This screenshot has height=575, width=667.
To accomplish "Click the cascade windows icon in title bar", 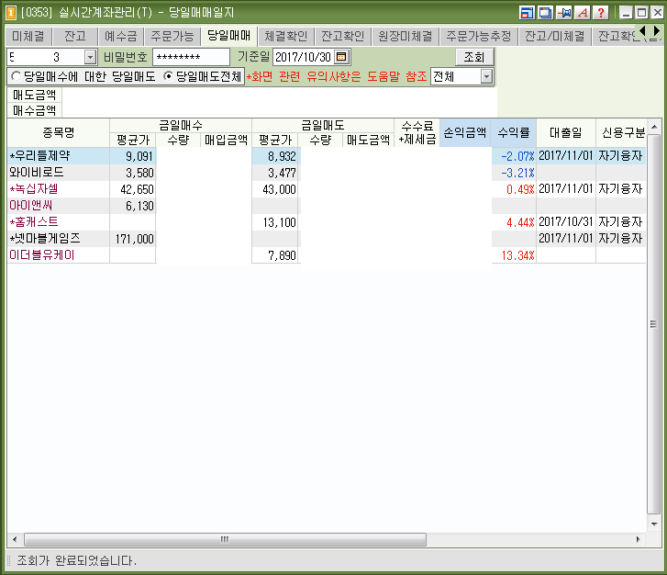I will coord(545,12).
